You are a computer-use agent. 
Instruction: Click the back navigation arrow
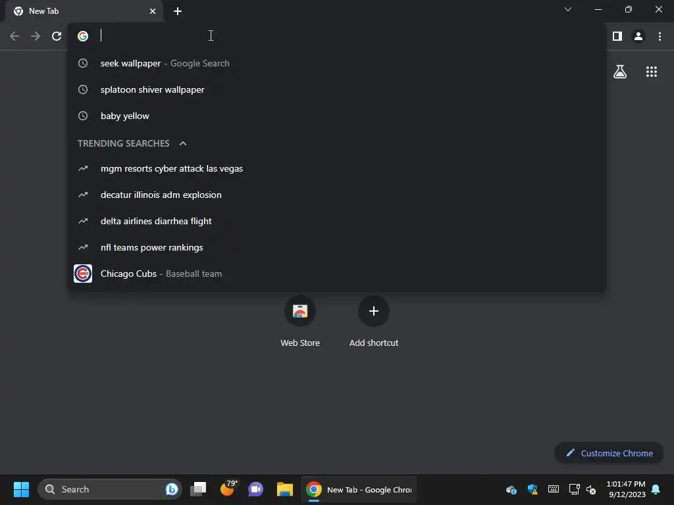tap(14, 36)
